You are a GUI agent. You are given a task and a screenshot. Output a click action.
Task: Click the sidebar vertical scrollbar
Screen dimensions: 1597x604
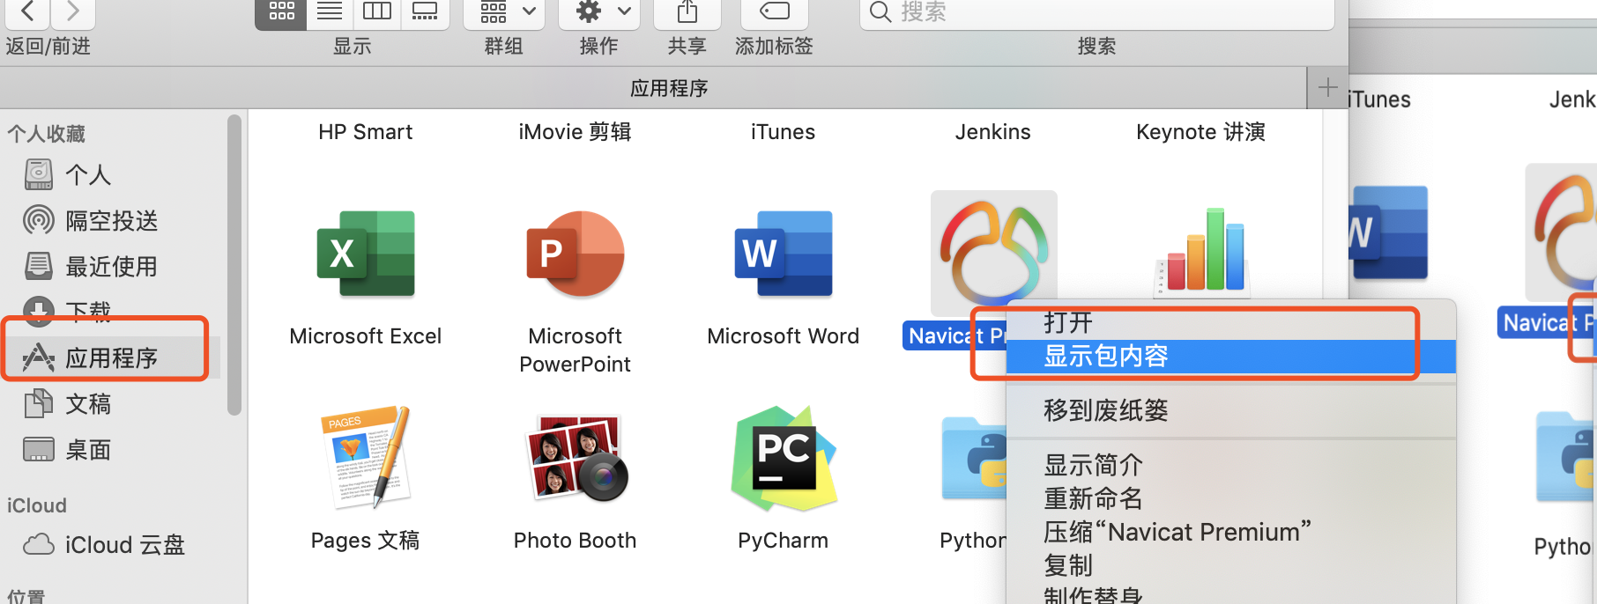[234, 264]
